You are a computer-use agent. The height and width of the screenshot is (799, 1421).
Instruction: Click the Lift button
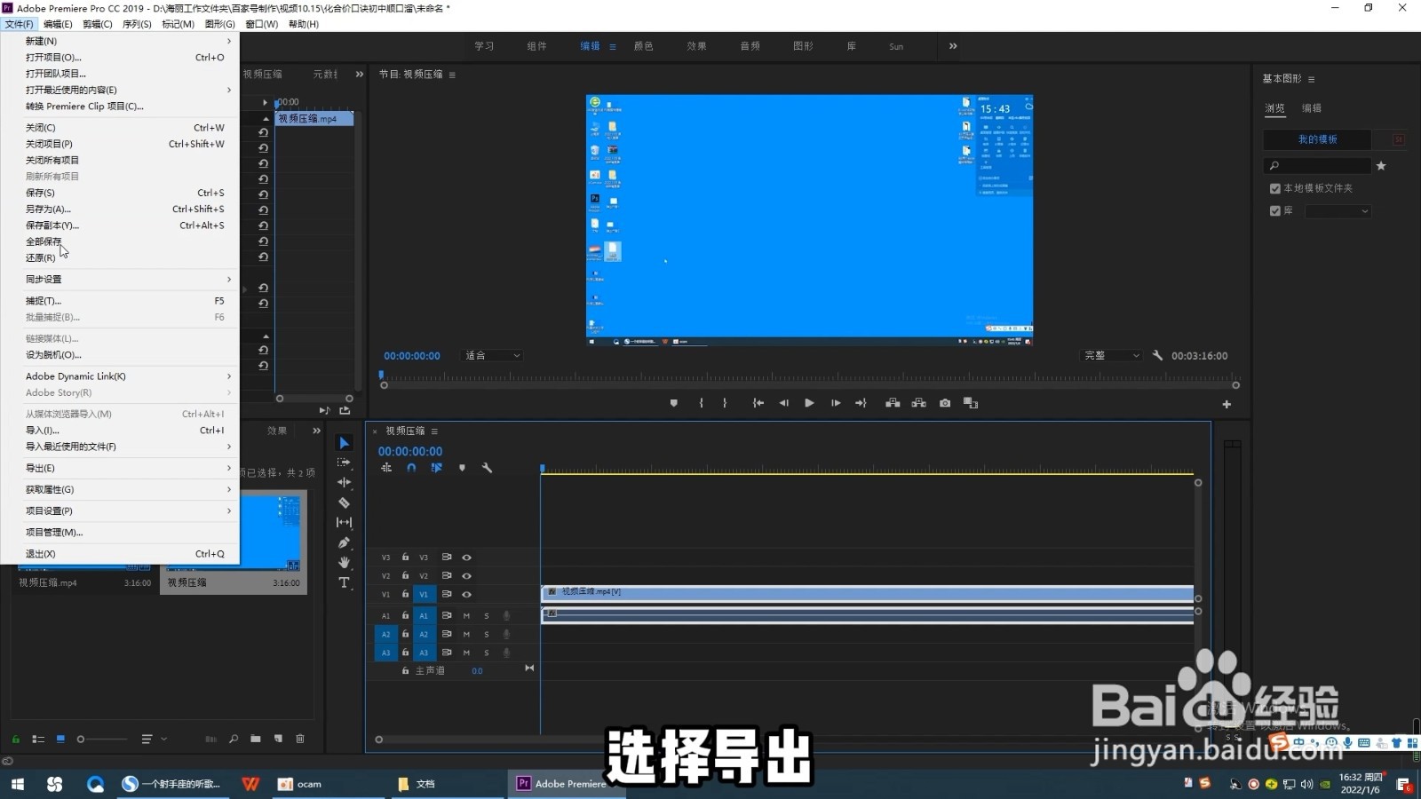point(893,403)
